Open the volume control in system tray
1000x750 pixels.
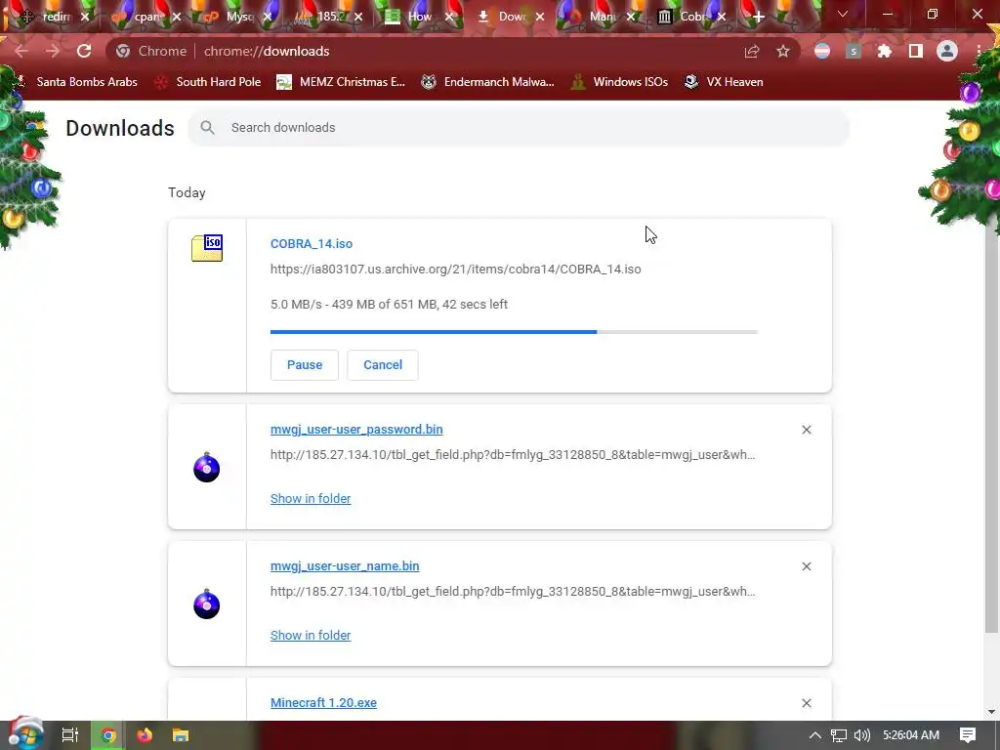click(x=861, y=735)
